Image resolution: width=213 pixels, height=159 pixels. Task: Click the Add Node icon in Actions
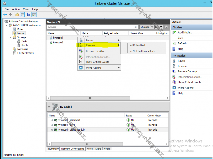[x=174, y=32]
